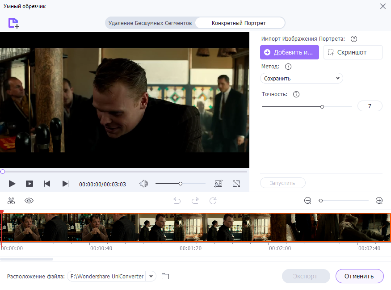The width and height of the screenshot is (391, 290).
Task: Mute the audio with speaker icon
Action: click(x=143, y=184)
